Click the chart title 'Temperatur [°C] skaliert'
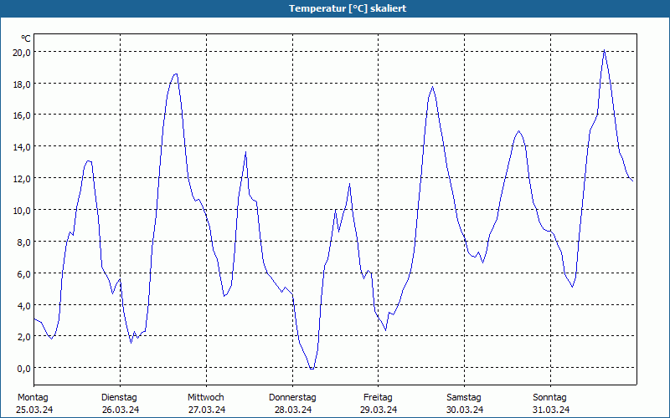 tap(348, 8)
